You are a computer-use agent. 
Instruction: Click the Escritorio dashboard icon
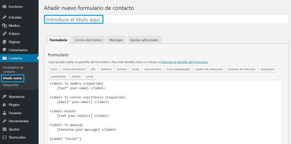tap(4, 7)
